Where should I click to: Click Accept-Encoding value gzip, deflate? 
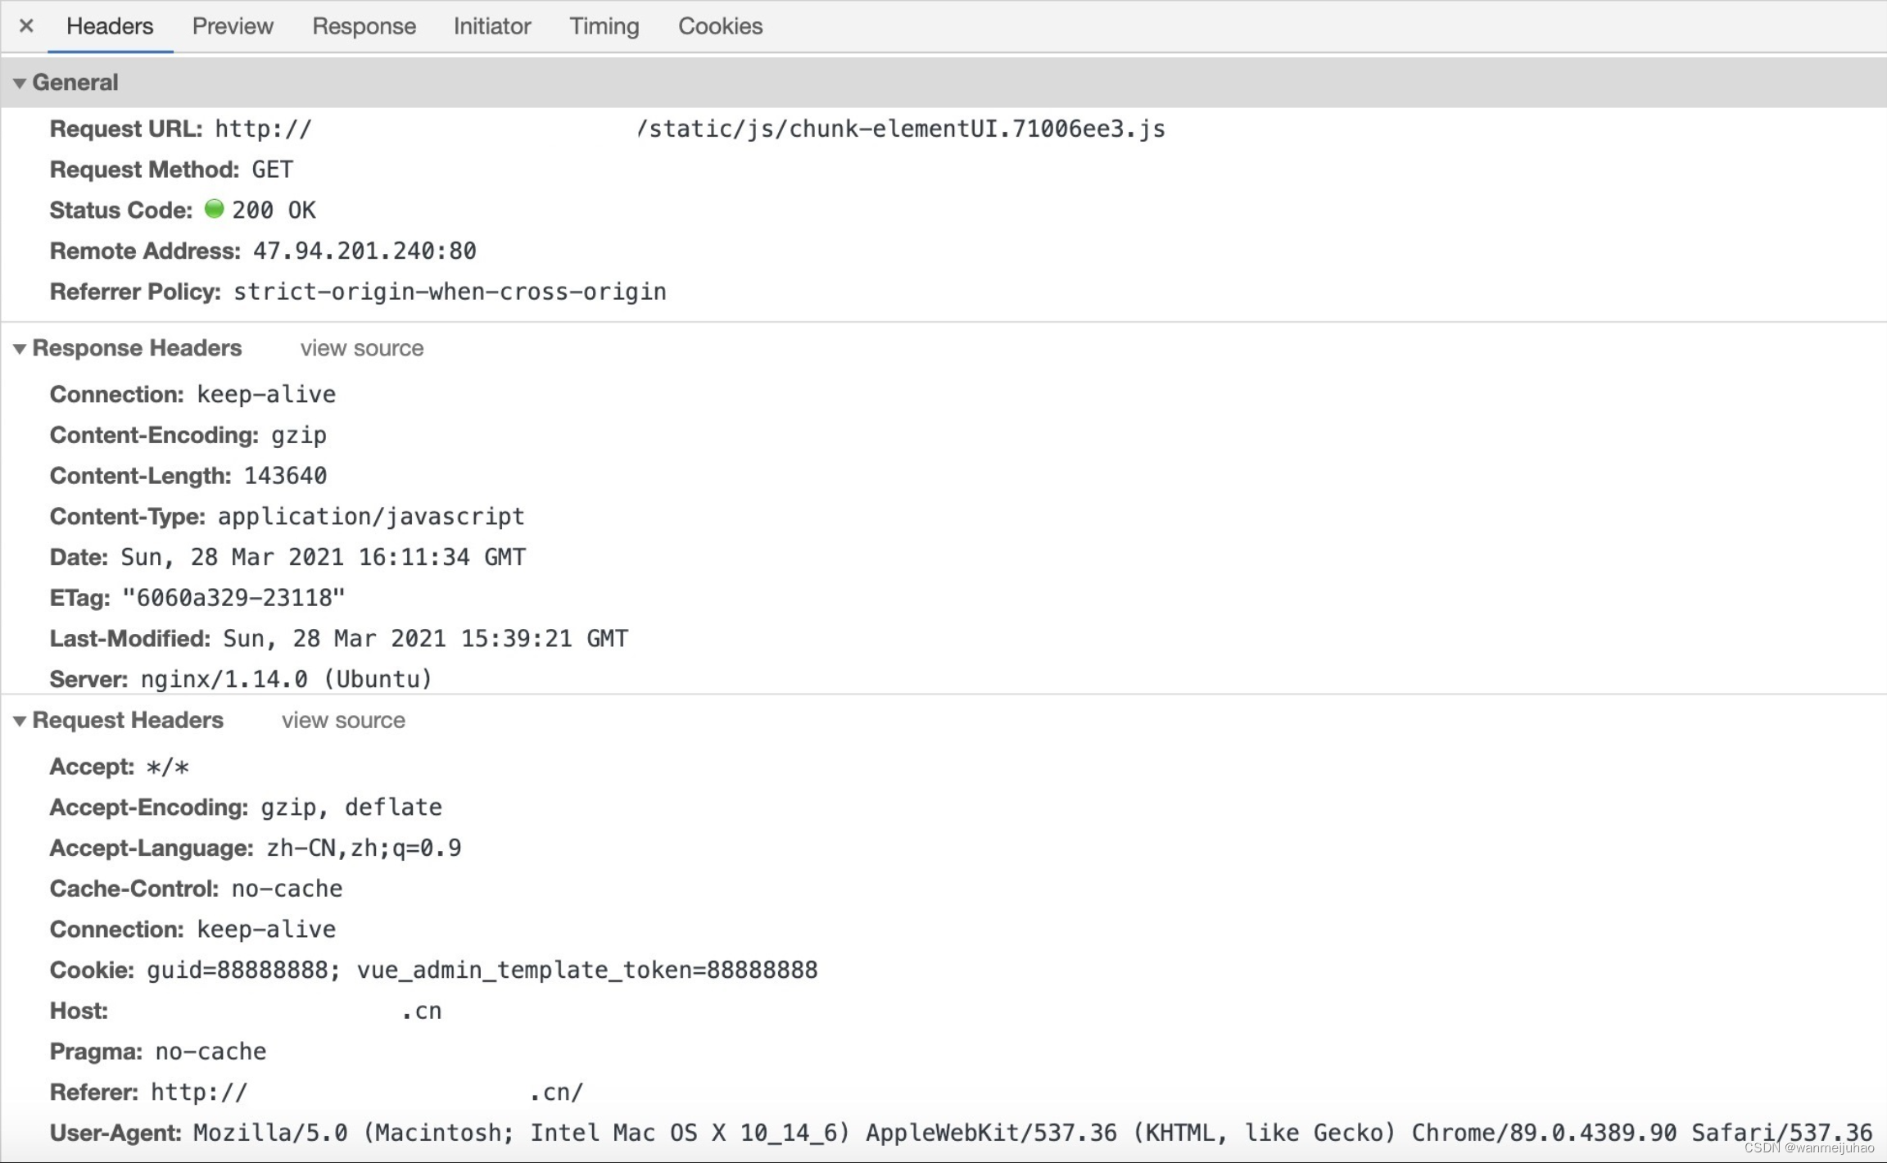(351, 808)
